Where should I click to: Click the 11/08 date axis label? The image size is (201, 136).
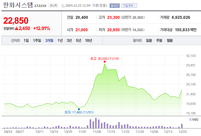coord(97,132)
